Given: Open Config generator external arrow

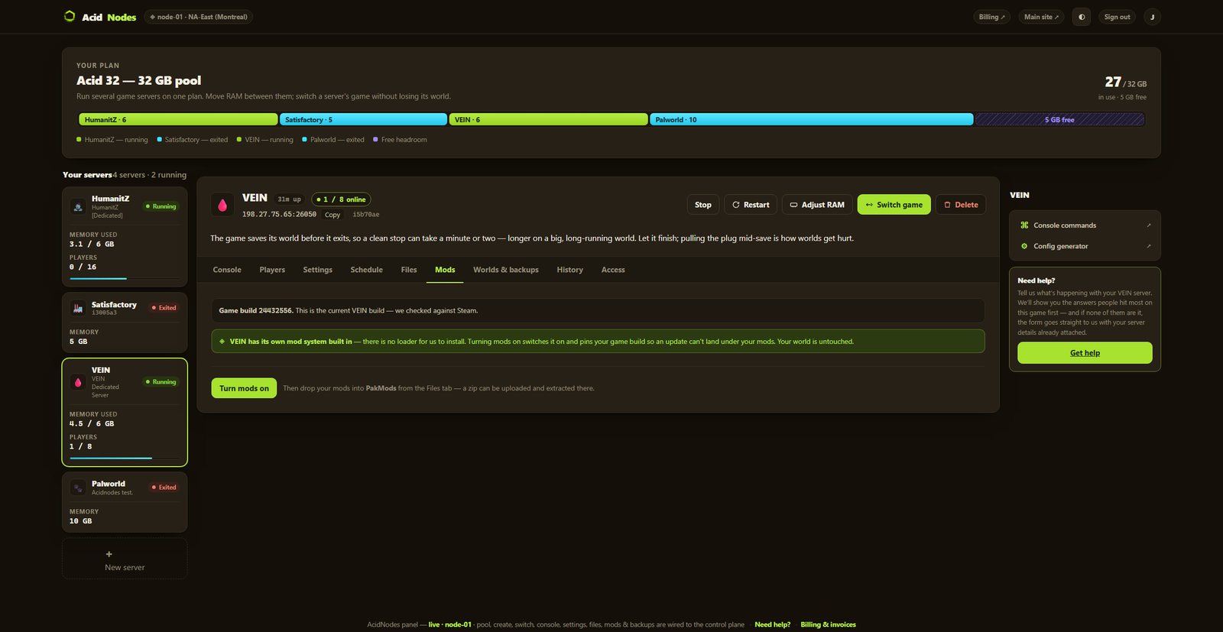Looking at the screenshot, I should click(1148, 246).
